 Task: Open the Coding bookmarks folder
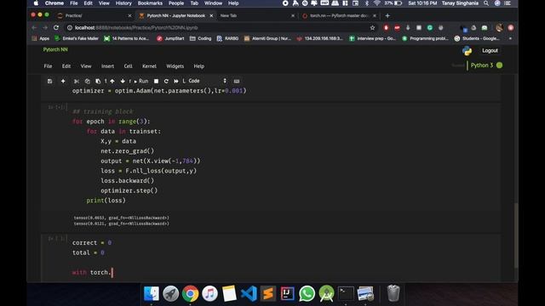click(x=201, y=38)
